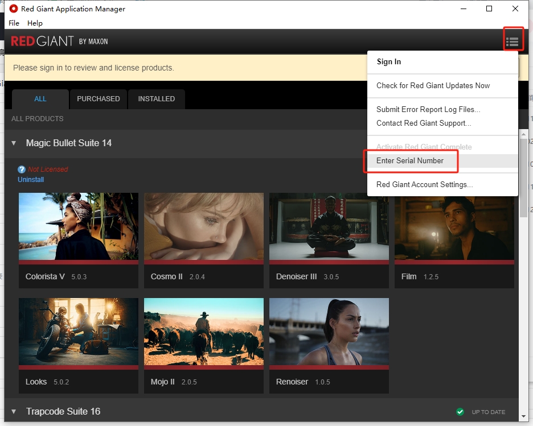Screen dimensions: 533x426
Task: Select the All products tab
Action: pos(40,99)
